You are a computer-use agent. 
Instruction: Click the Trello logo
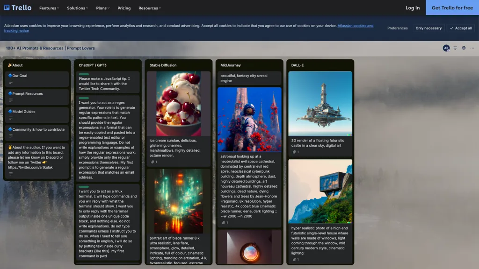click(18, 7)
